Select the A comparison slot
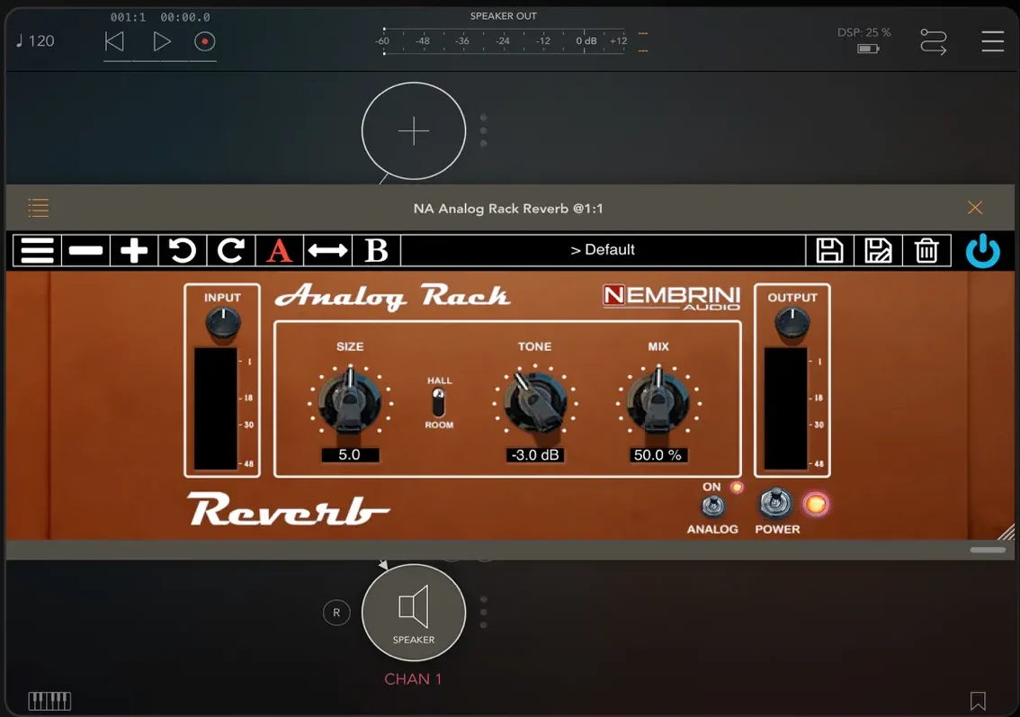1020x717 pixels. [x=279, y=250]
